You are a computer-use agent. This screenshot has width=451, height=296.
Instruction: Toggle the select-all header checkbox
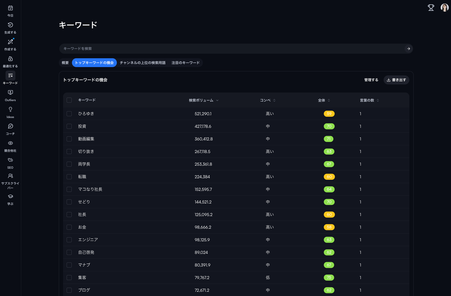coord(69,100)
